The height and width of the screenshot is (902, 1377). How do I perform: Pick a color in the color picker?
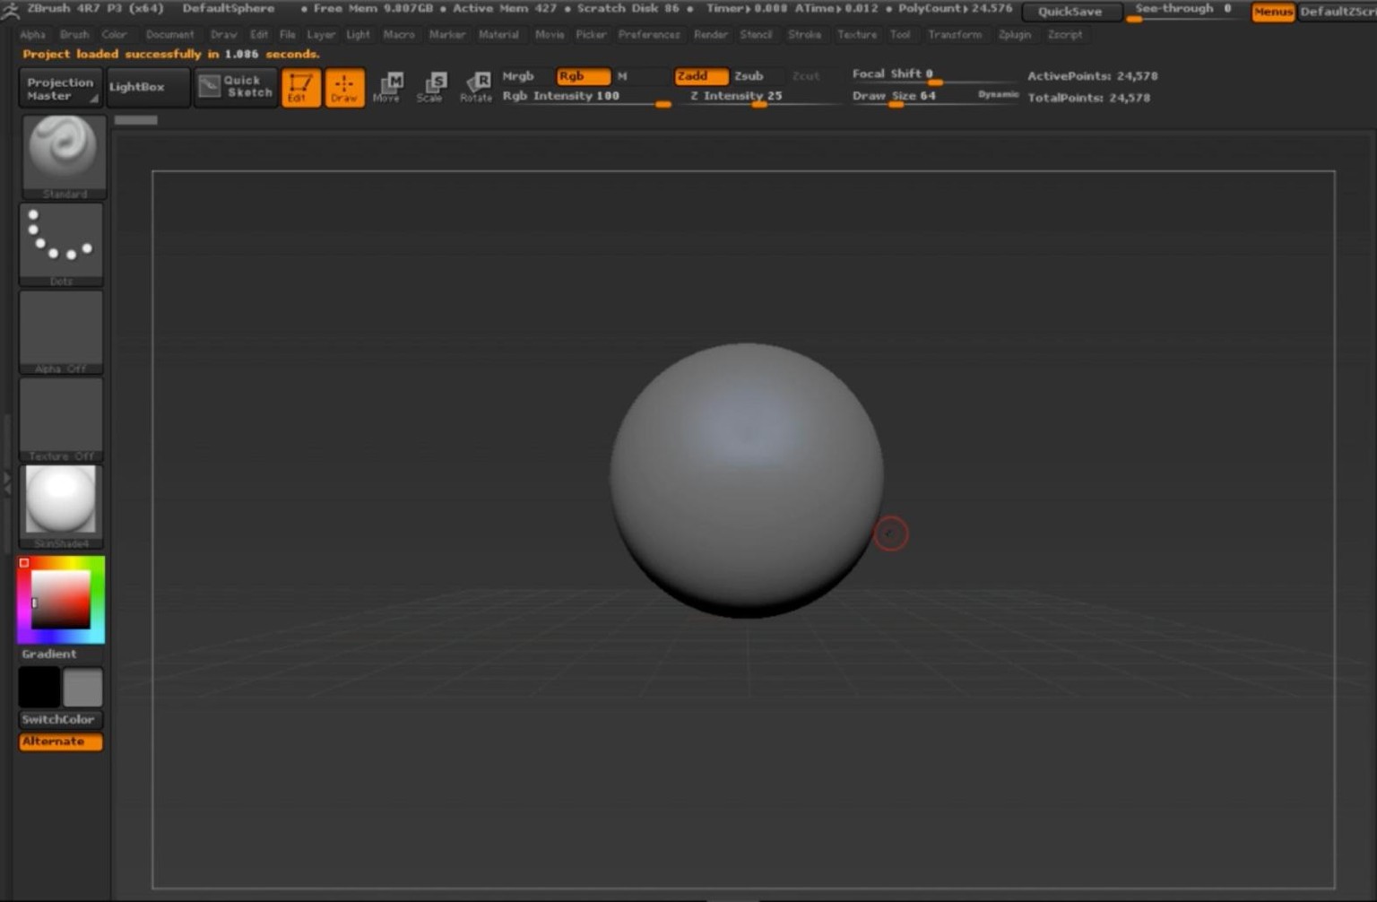tap(61, 599)
